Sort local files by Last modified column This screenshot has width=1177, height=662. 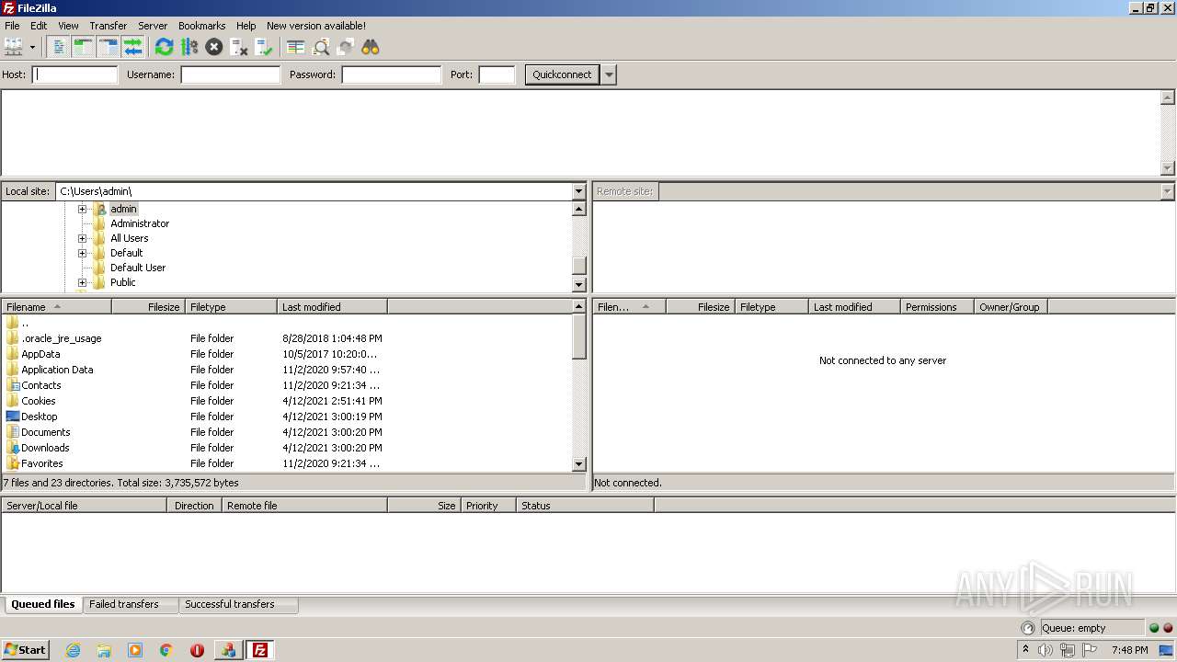tap(333, 307)
